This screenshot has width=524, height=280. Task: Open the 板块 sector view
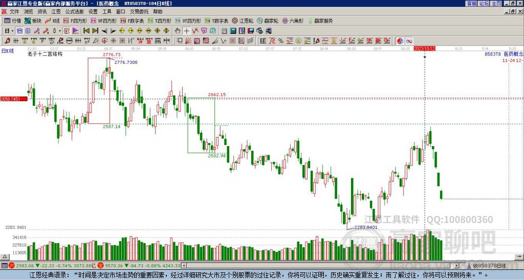(x=33, y=20)
